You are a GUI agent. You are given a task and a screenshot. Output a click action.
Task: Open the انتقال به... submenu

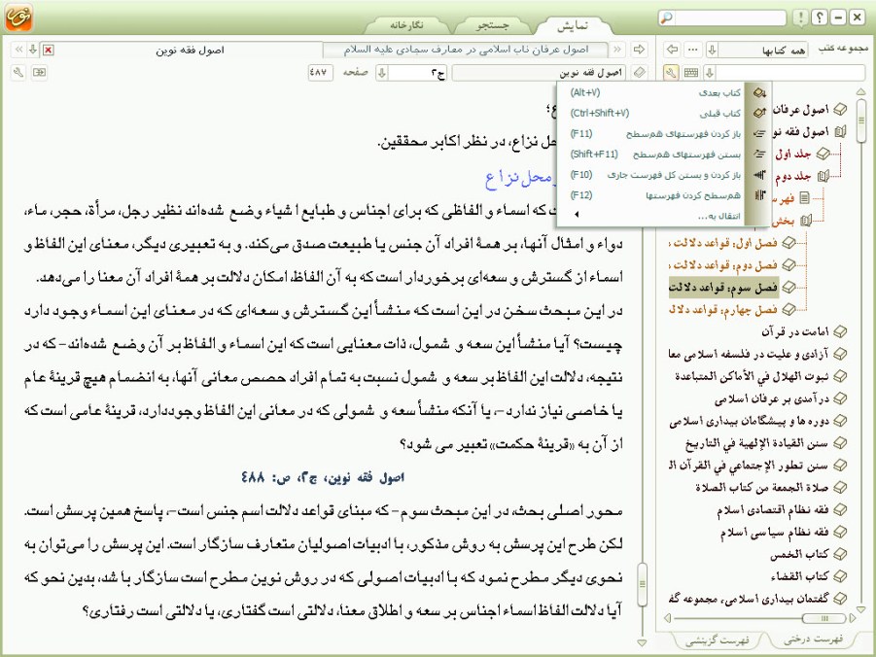(x=654, y=216)
